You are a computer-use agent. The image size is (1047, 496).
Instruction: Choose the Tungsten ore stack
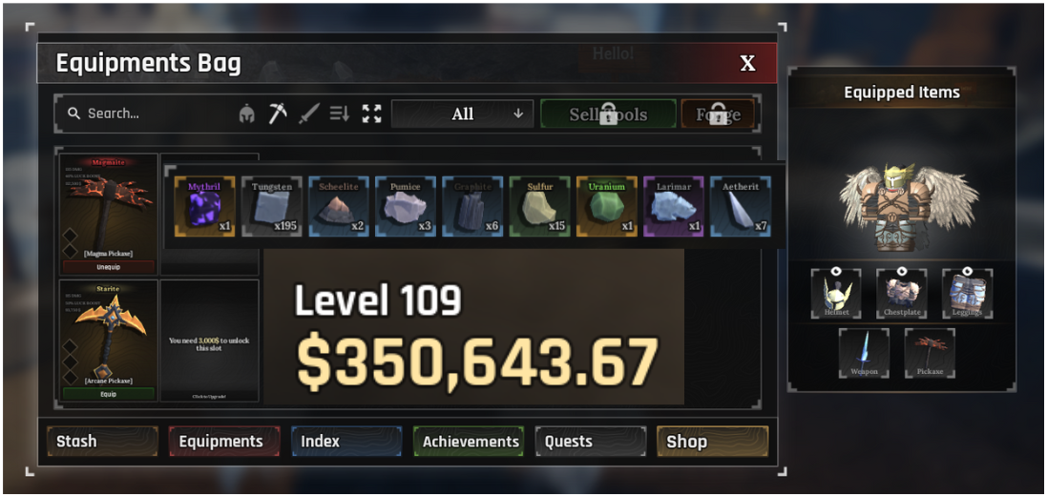(x=272, y=206)
